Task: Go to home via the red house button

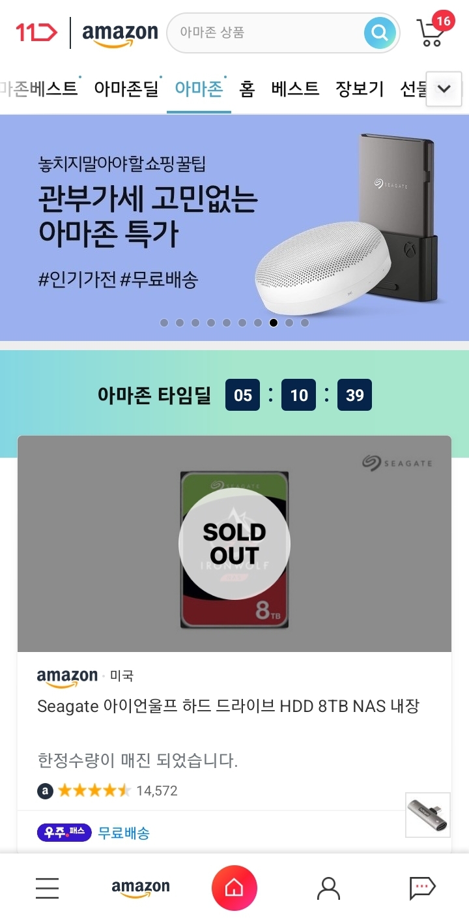Action: (234, 888)
